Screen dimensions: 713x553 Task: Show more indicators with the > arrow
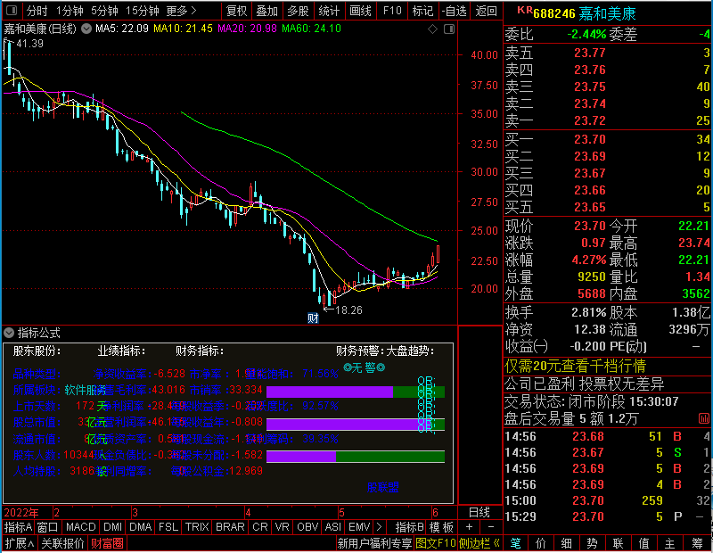pyautogui.click(x=380, y=527)
